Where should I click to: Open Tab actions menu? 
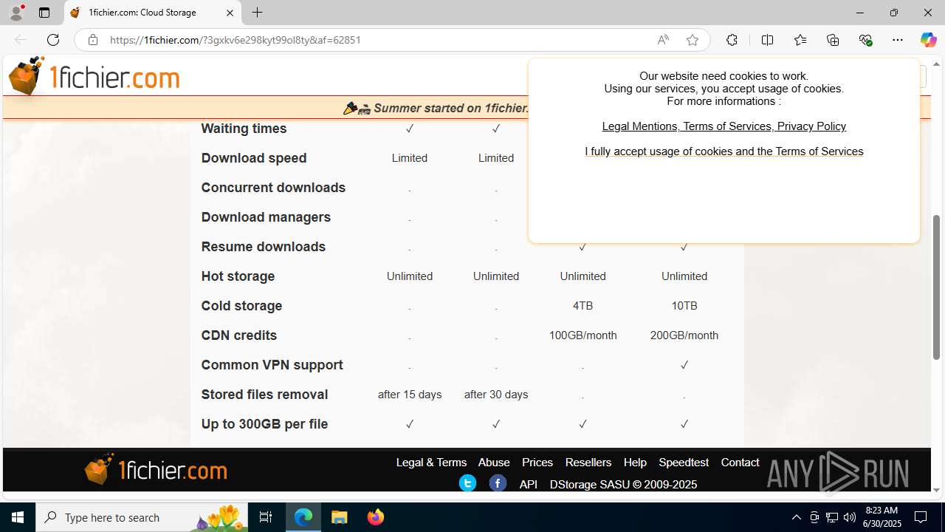pos(44,13)
